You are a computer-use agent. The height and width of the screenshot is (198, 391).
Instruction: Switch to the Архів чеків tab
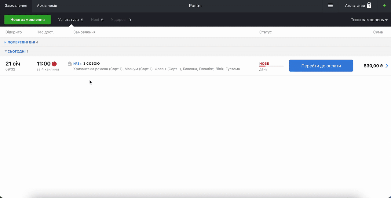tap(47, 5)
